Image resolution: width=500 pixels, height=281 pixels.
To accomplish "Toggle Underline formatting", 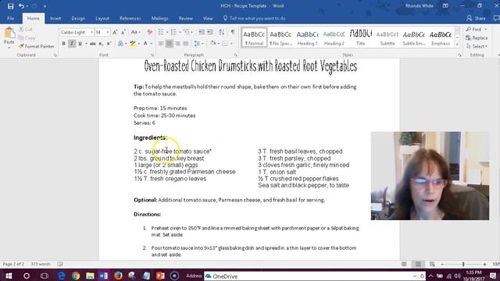I will coord(80,44).
